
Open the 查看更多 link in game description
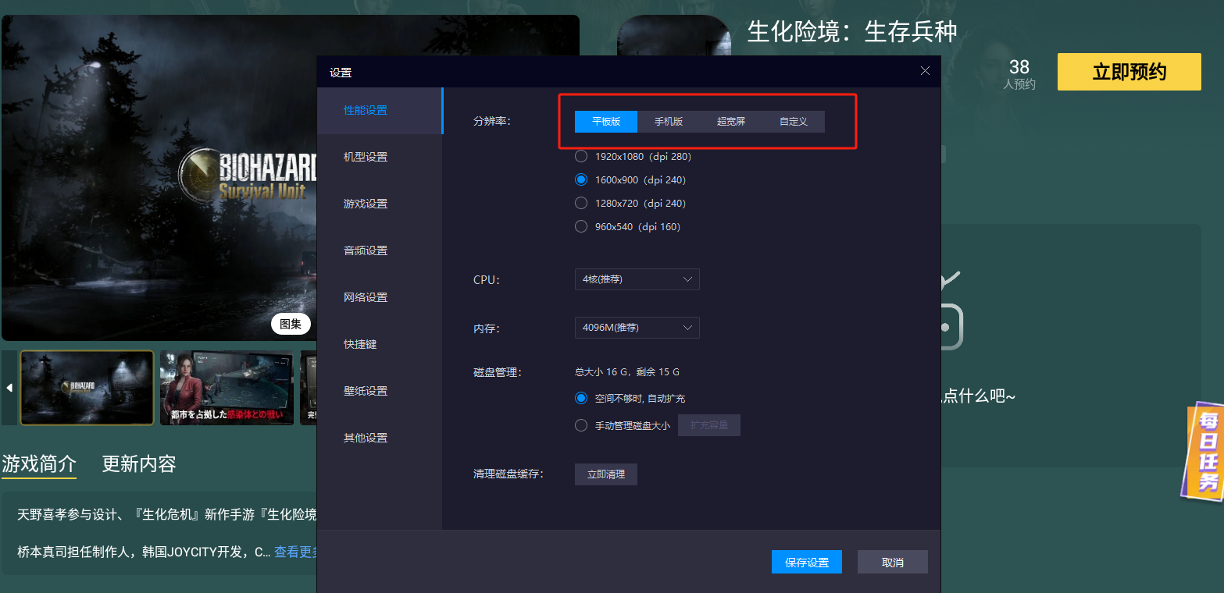click(x=295, y=552)
